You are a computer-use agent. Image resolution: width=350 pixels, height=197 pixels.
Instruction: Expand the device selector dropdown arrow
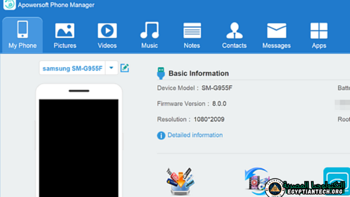(111, 68)
